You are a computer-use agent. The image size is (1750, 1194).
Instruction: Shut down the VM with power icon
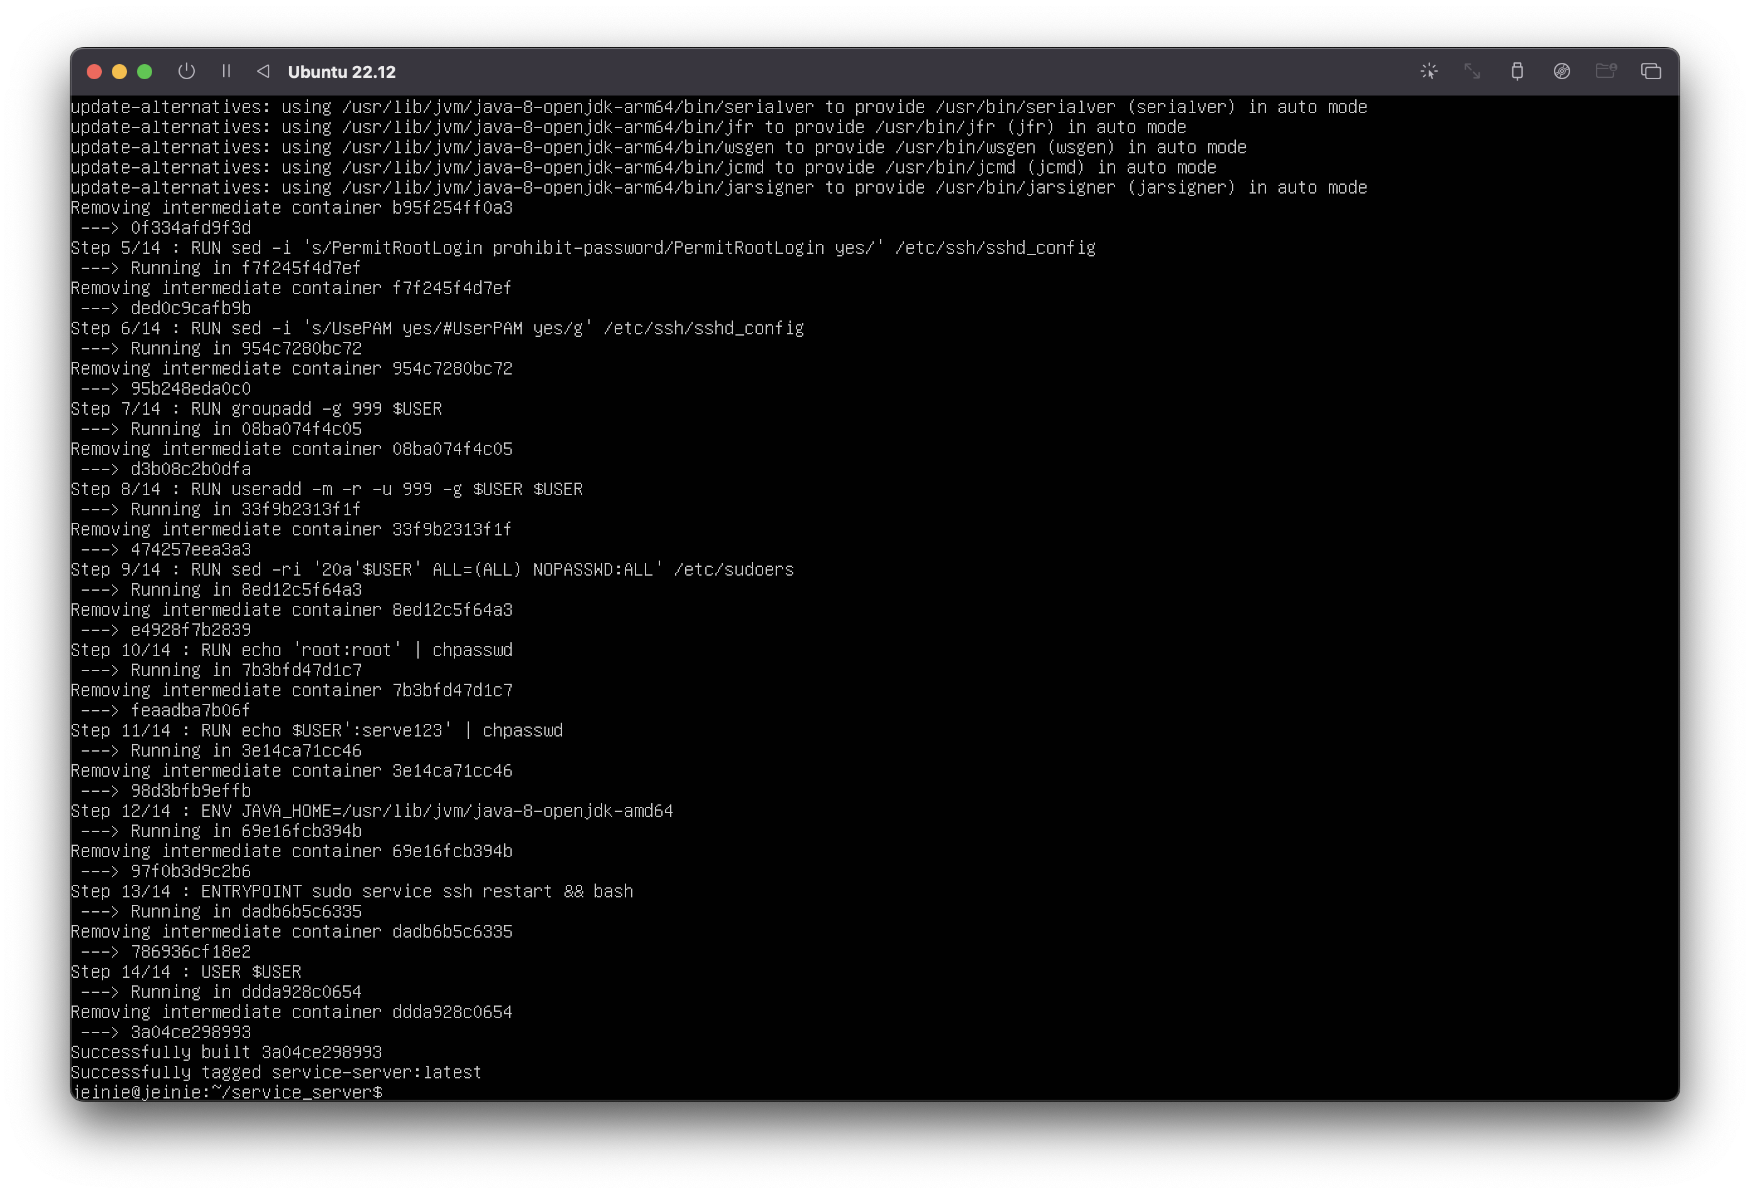[186, 72]
